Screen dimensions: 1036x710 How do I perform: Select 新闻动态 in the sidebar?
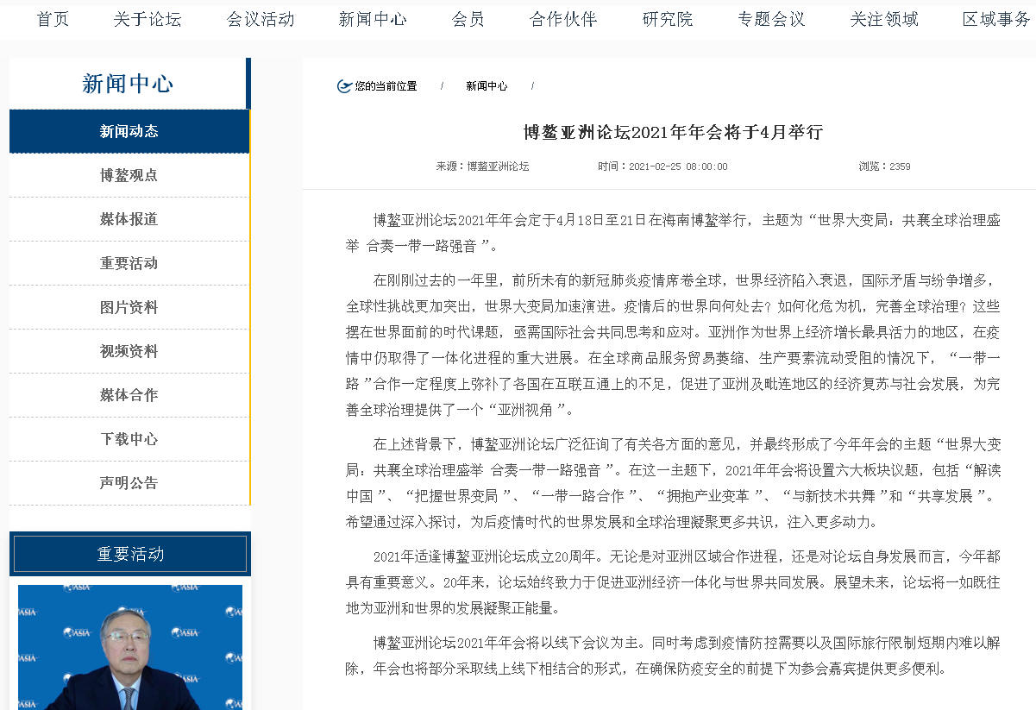[129, 131]
